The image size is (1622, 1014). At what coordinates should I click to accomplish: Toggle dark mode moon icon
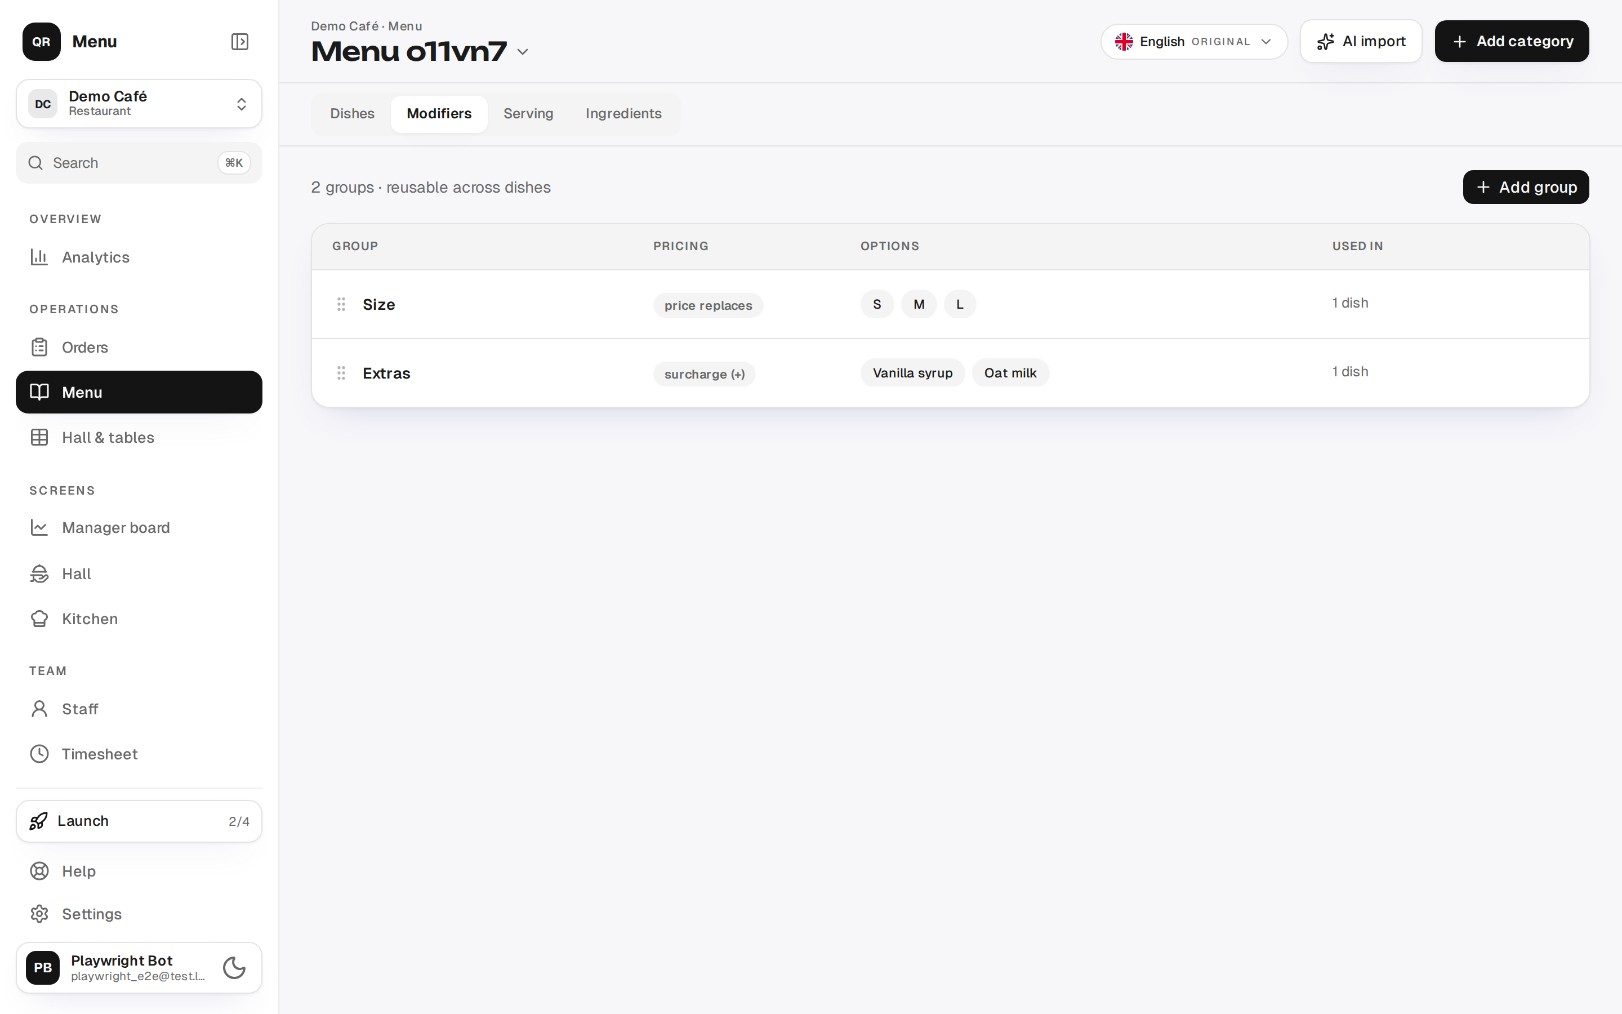(234, 968)
